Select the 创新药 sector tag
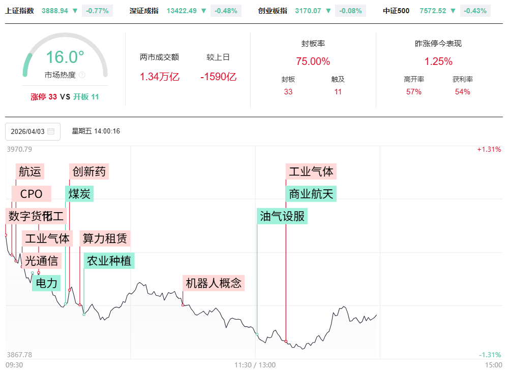This screenshot has height=374, width=511. (89, 172)
